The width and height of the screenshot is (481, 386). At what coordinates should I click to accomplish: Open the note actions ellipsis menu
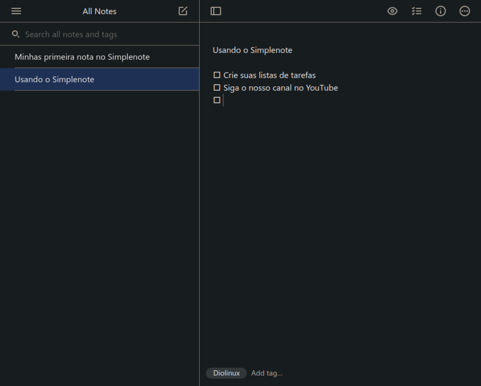coord(464,11)
